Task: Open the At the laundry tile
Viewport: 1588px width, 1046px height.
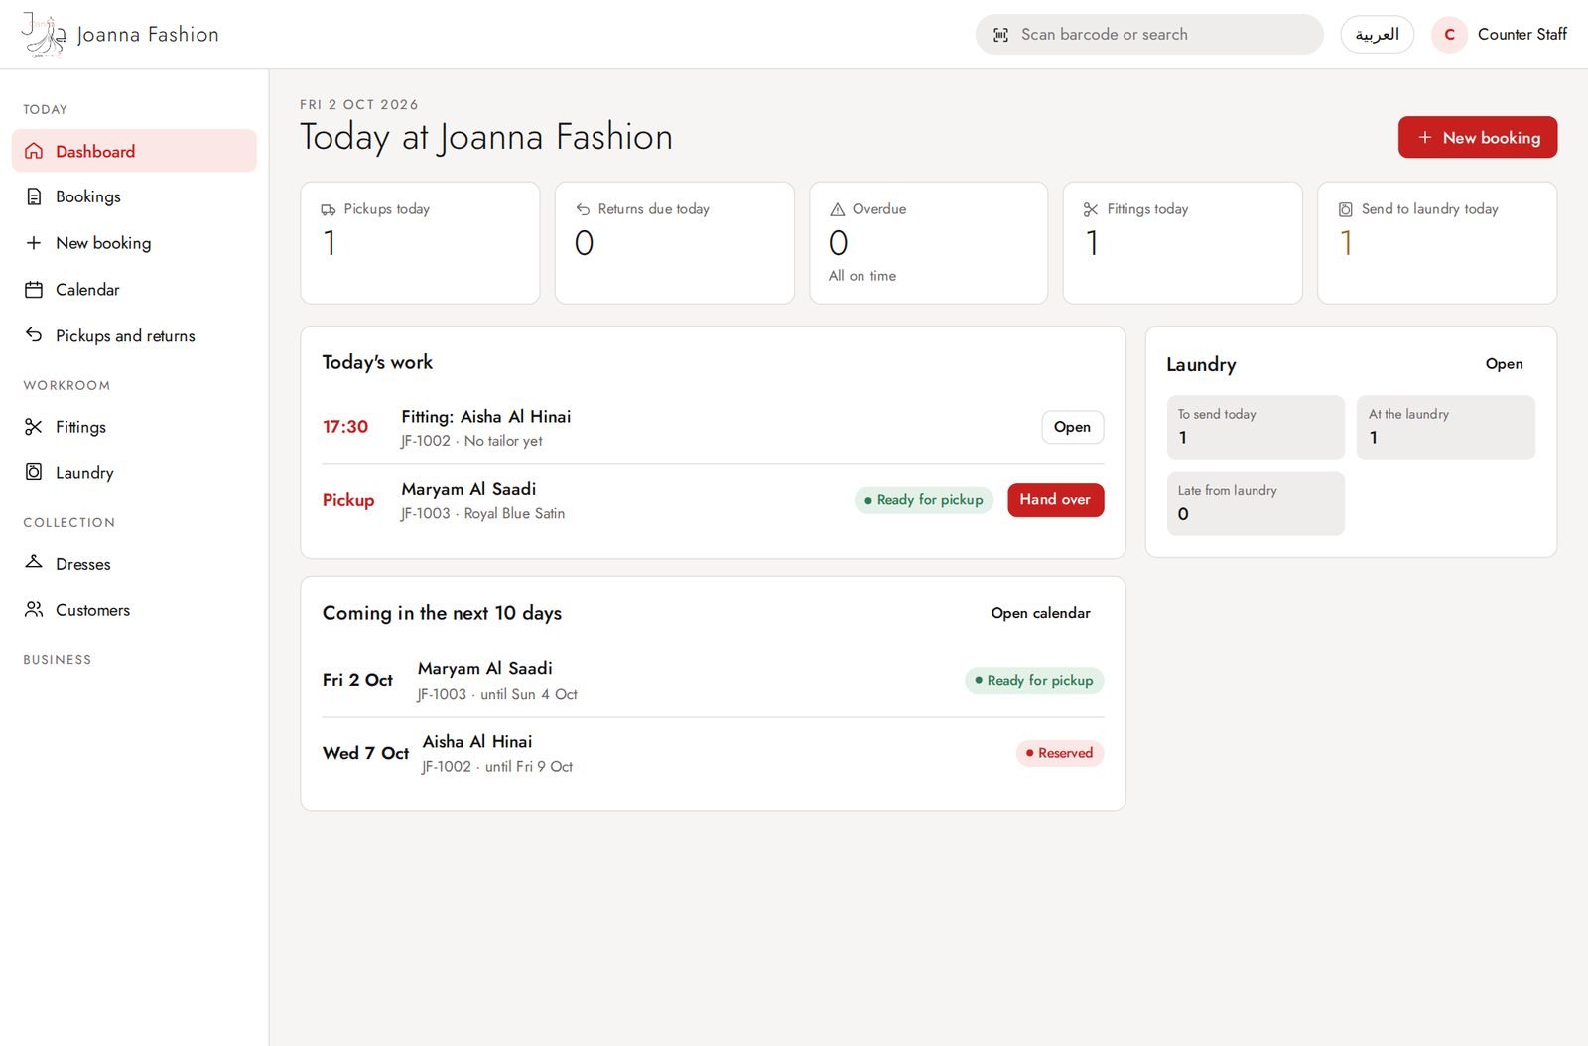Action: pos(1445,427)
